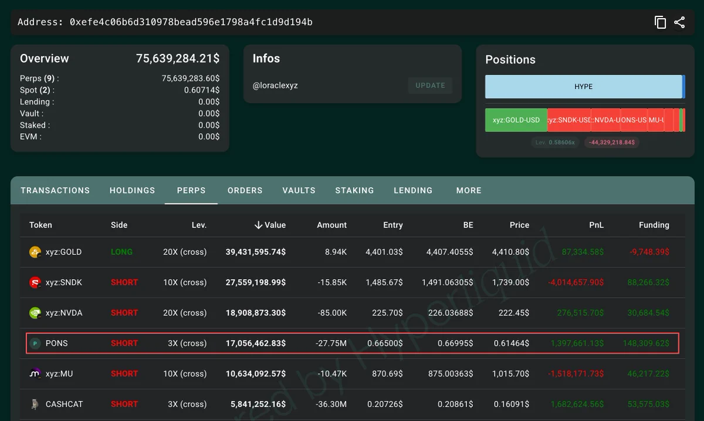Sort by the Price column header

click(519, 225)
